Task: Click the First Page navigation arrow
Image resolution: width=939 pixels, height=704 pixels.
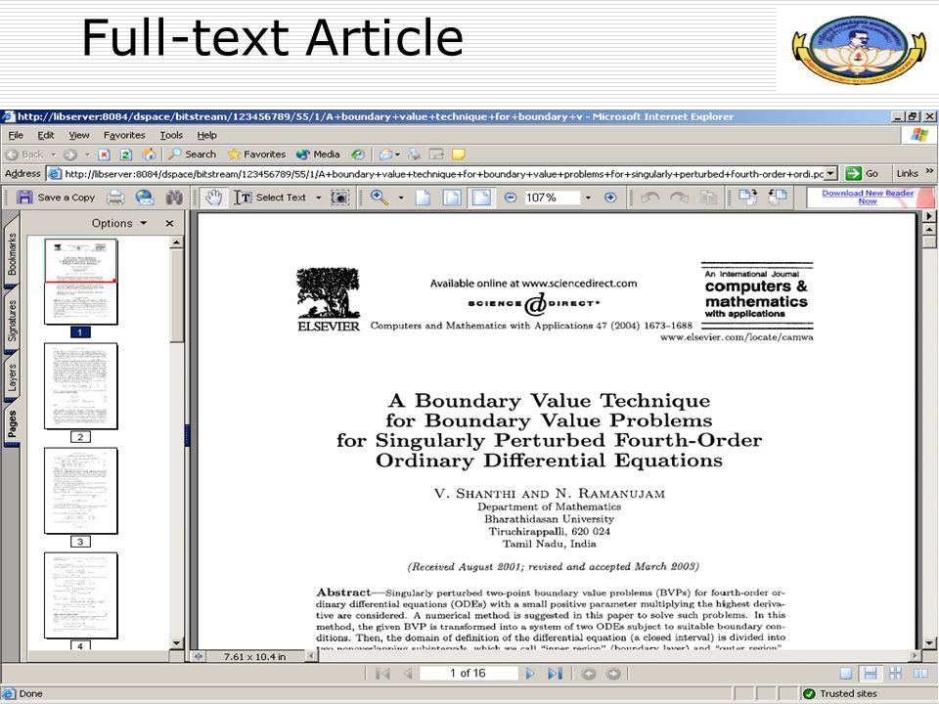Action: point(382,674)
